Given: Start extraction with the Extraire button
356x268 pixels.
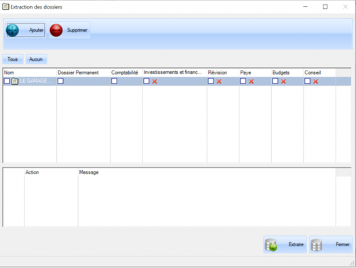Looking at the screenshot, I should 285,245.
